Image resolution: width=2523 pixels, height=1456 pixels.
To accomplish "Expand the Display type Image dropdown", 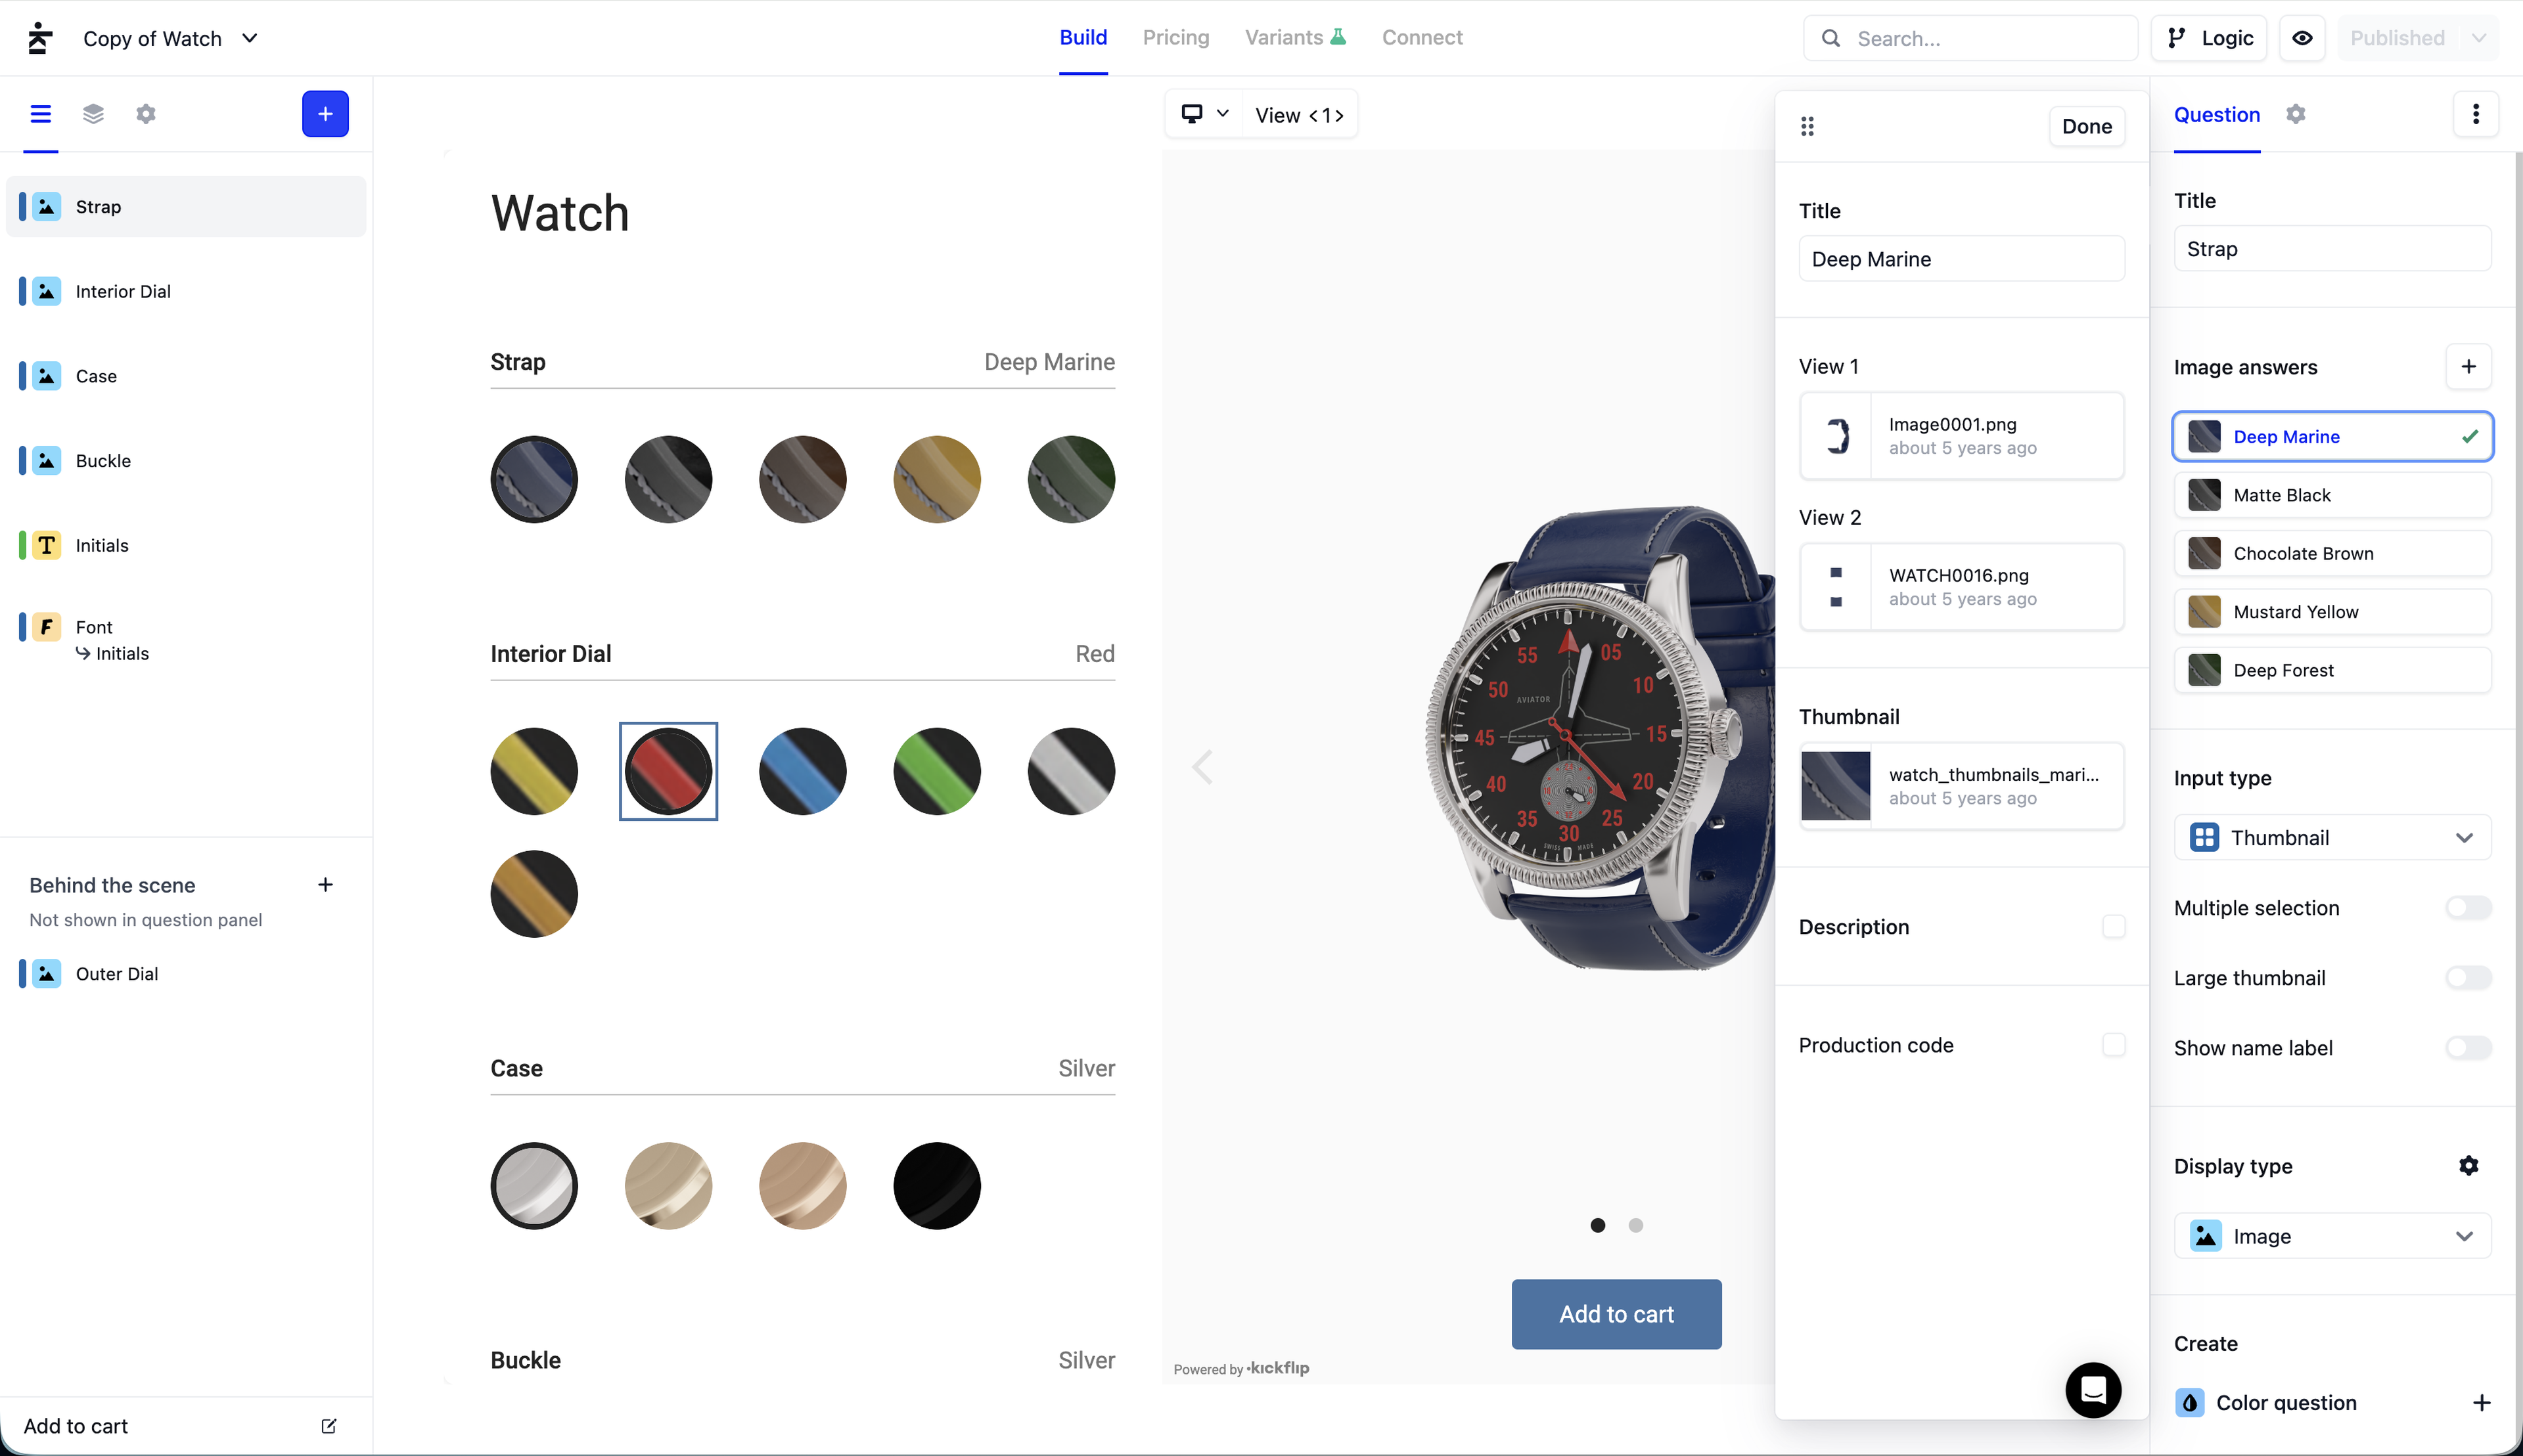I will [x=2332, y=1237].
